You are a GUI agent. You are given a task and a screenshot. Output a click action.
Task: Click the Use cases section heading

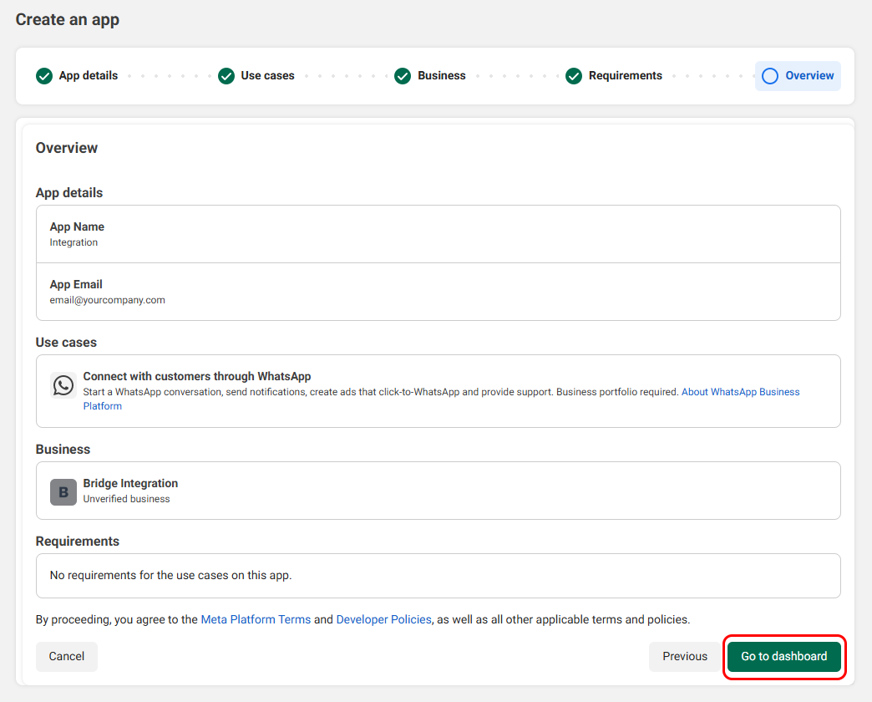pyautogui.click(x=66, y=343)
